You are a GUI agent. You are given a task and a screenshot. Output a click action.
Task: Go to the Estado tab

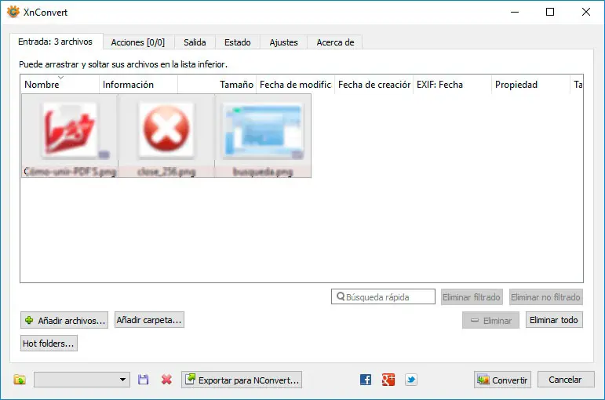[x=237, y=42]
